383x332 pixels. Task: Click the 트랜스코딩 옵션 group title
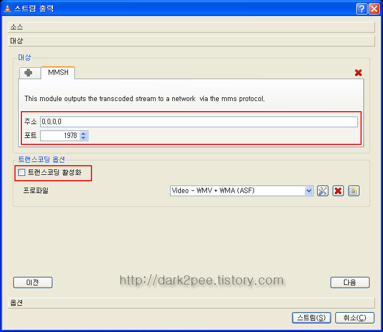point(42,159)
